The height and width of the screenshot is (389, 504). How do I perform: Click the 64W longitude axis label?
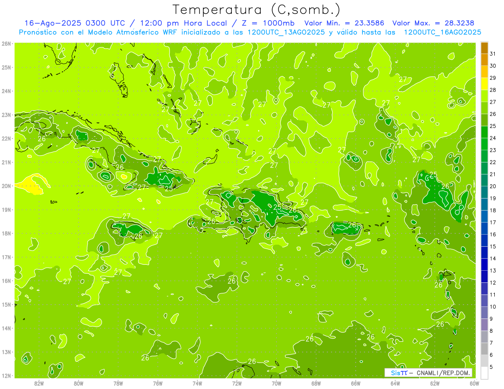[x=395, y=383]
